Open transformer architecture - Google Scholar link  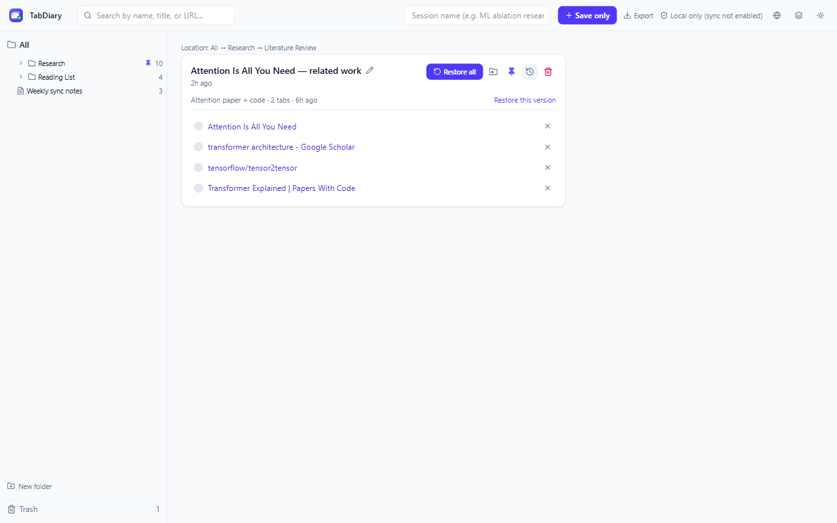[x=281, y=147]
